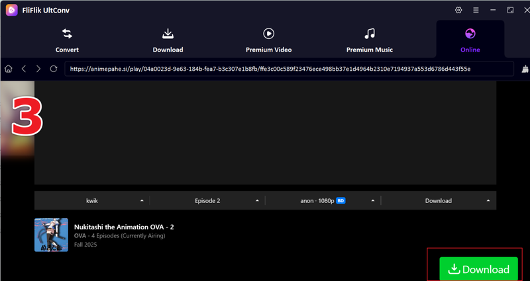
Task: Navigate back with the left arrow
Action: 24,69
